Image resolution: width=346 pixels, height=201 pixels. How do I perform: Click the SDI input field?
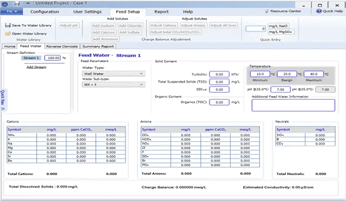(220, 90)
